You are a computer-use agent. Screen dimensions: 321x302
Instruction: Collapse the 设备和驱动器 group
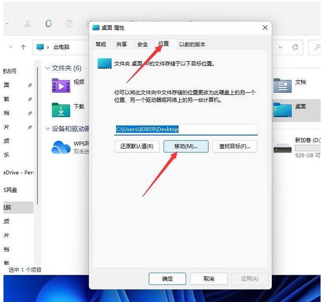click(x=48, y=129)
